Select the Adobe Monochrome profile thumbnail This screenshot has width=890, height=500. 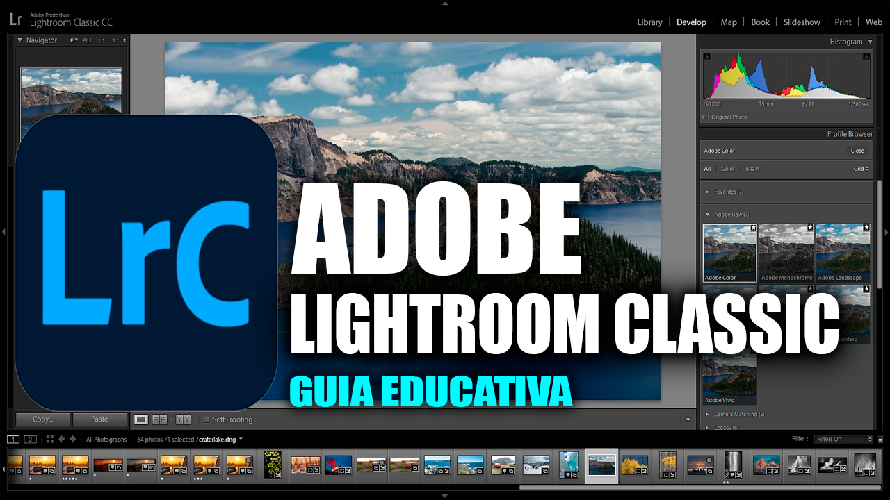(x=786, y=253)
